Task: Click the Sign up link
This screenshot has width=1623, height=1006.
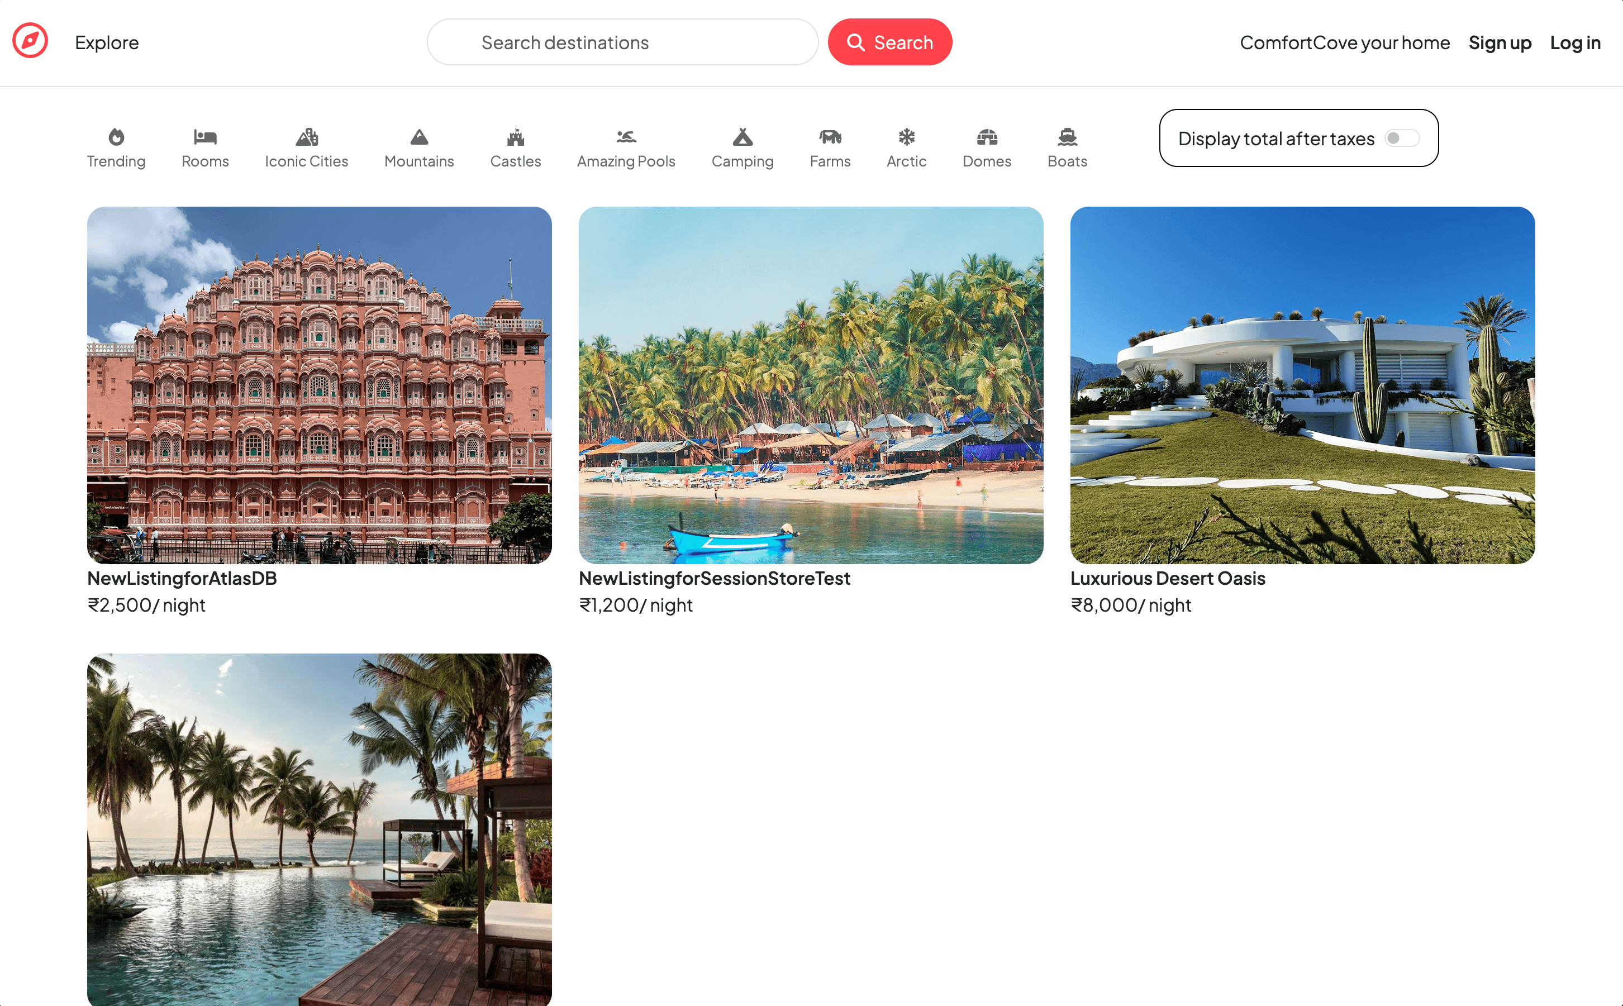Action: click(x=1500, y=42)
